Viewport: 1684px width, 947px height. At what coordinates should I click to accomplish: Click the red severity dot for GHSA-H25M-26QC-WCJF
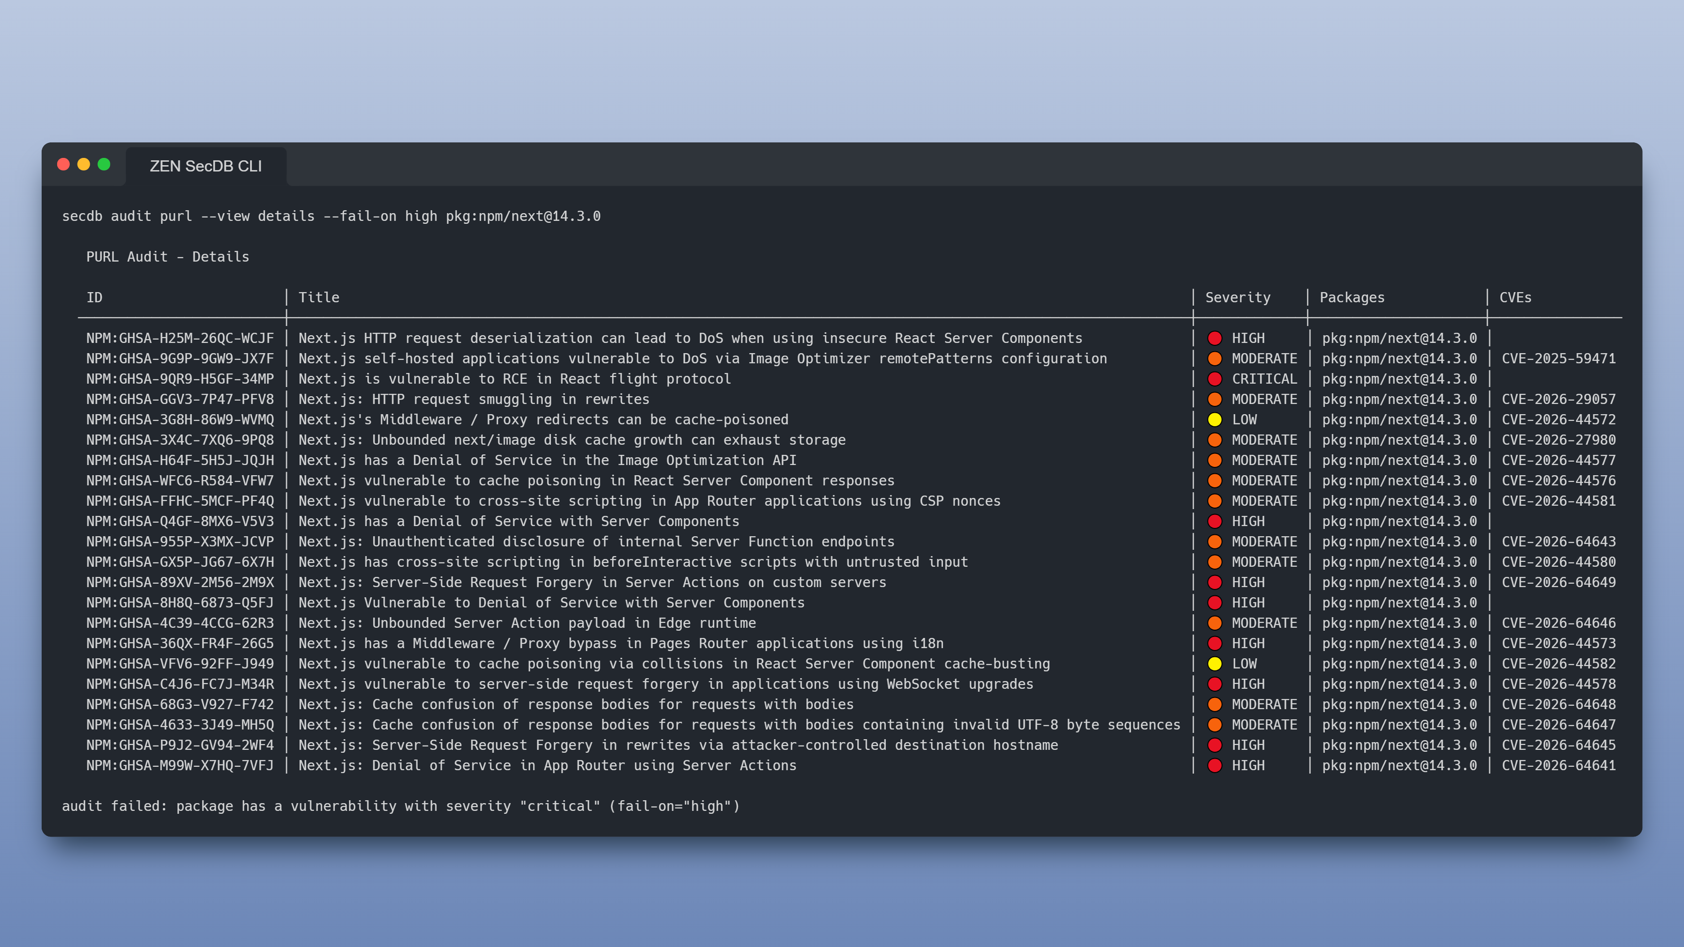pos(1214,338)
